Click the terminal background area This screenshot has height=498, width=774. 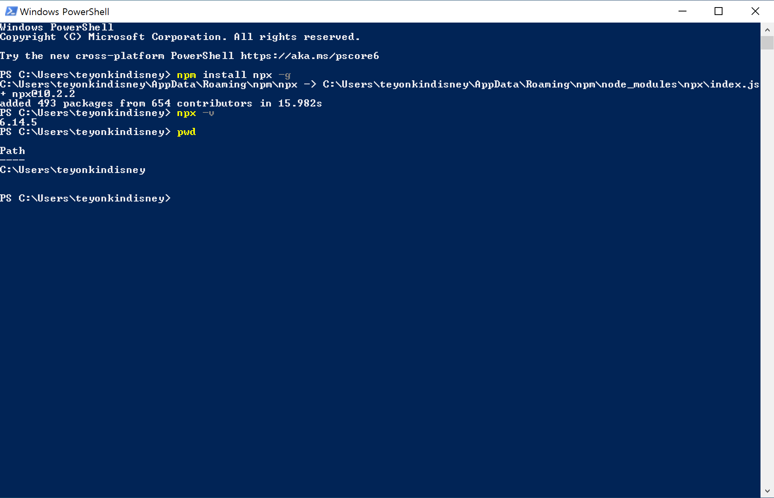(387, 338)
